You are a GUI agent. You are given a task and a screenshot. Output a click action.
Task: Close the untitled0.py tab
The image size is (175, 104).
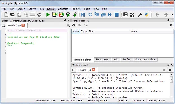click(23, 26)
